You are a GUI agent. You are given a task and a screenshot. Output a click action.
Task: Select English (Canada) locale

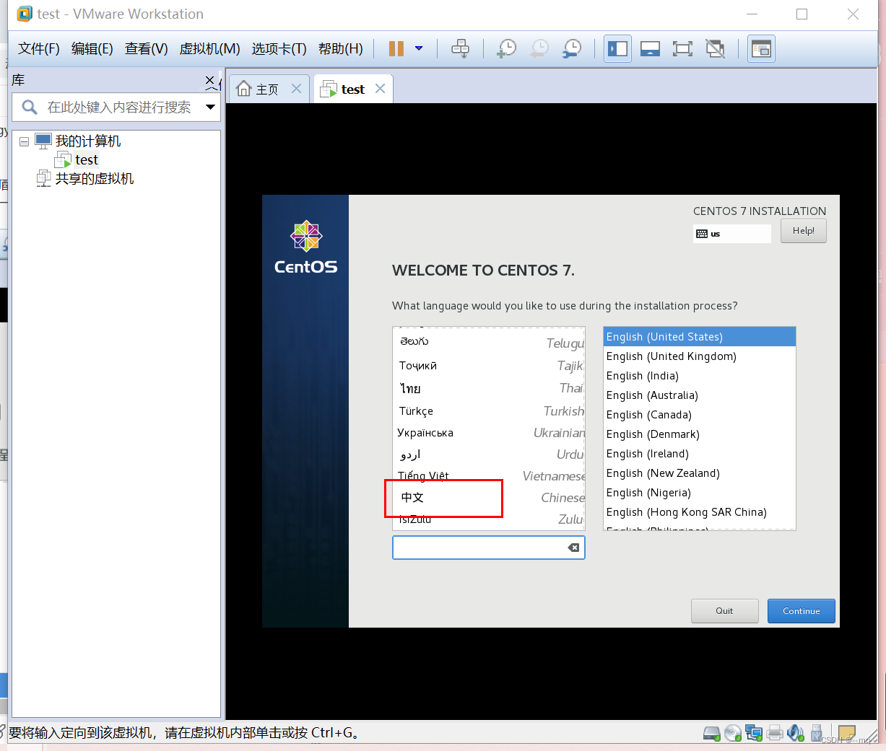(x=699, y=415)
